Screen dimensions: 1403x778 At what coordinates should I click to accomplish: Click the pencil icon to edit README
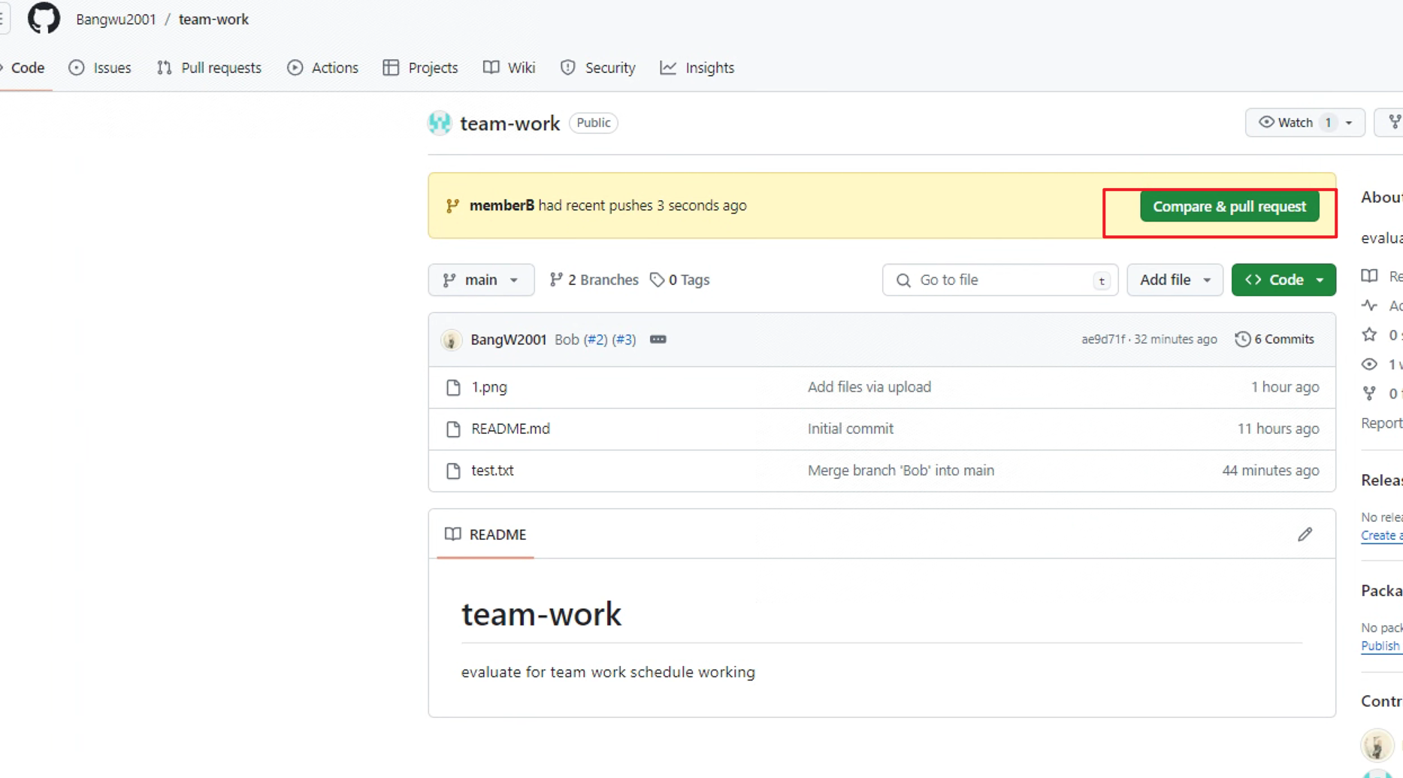[1305, 534]
